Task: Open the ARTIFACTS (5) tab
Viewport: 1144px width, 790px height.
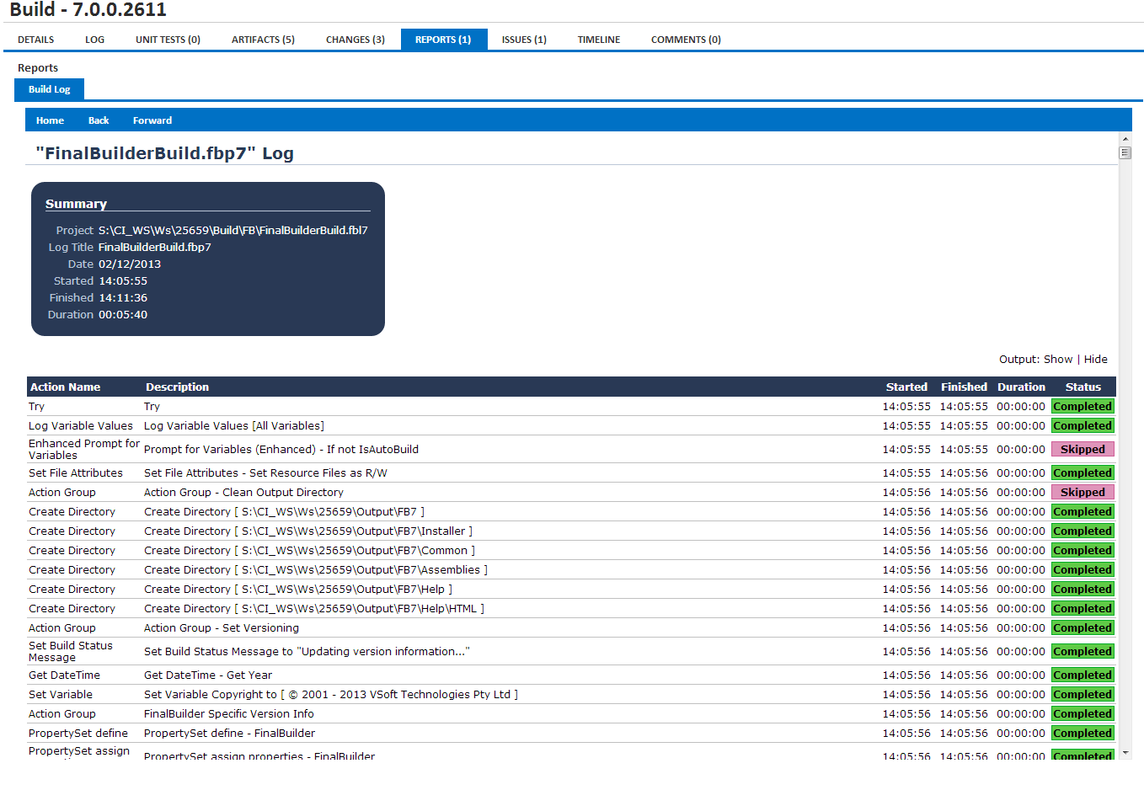Action: coord(262,39)
